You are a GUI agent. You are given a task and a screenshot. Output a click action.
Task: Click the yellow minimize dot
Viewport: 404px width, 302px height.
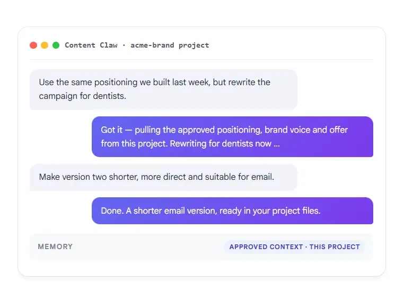coord(45,45)
